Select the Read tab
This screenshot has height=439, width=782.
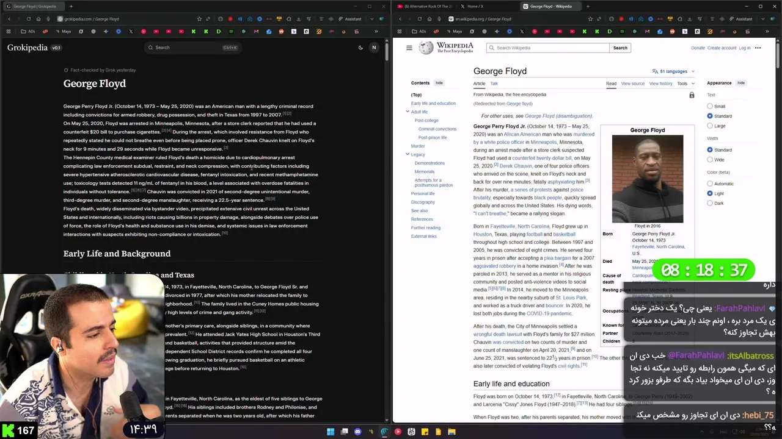click(x=611, y=84)
